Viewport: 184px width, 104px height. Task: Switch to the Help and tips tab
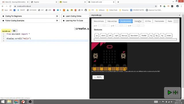point(112,21)
